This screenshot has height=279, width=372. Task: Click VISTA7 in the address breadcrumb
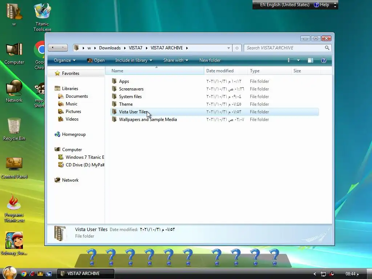coord(136,48)
